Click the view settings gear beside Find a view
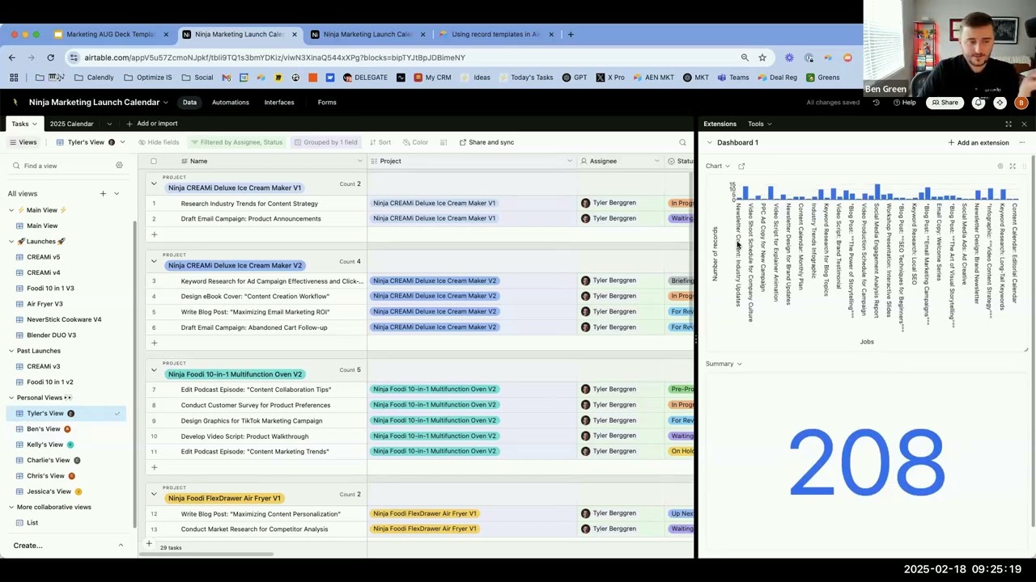Screen dimensions: 1036x582 point(119,166)
